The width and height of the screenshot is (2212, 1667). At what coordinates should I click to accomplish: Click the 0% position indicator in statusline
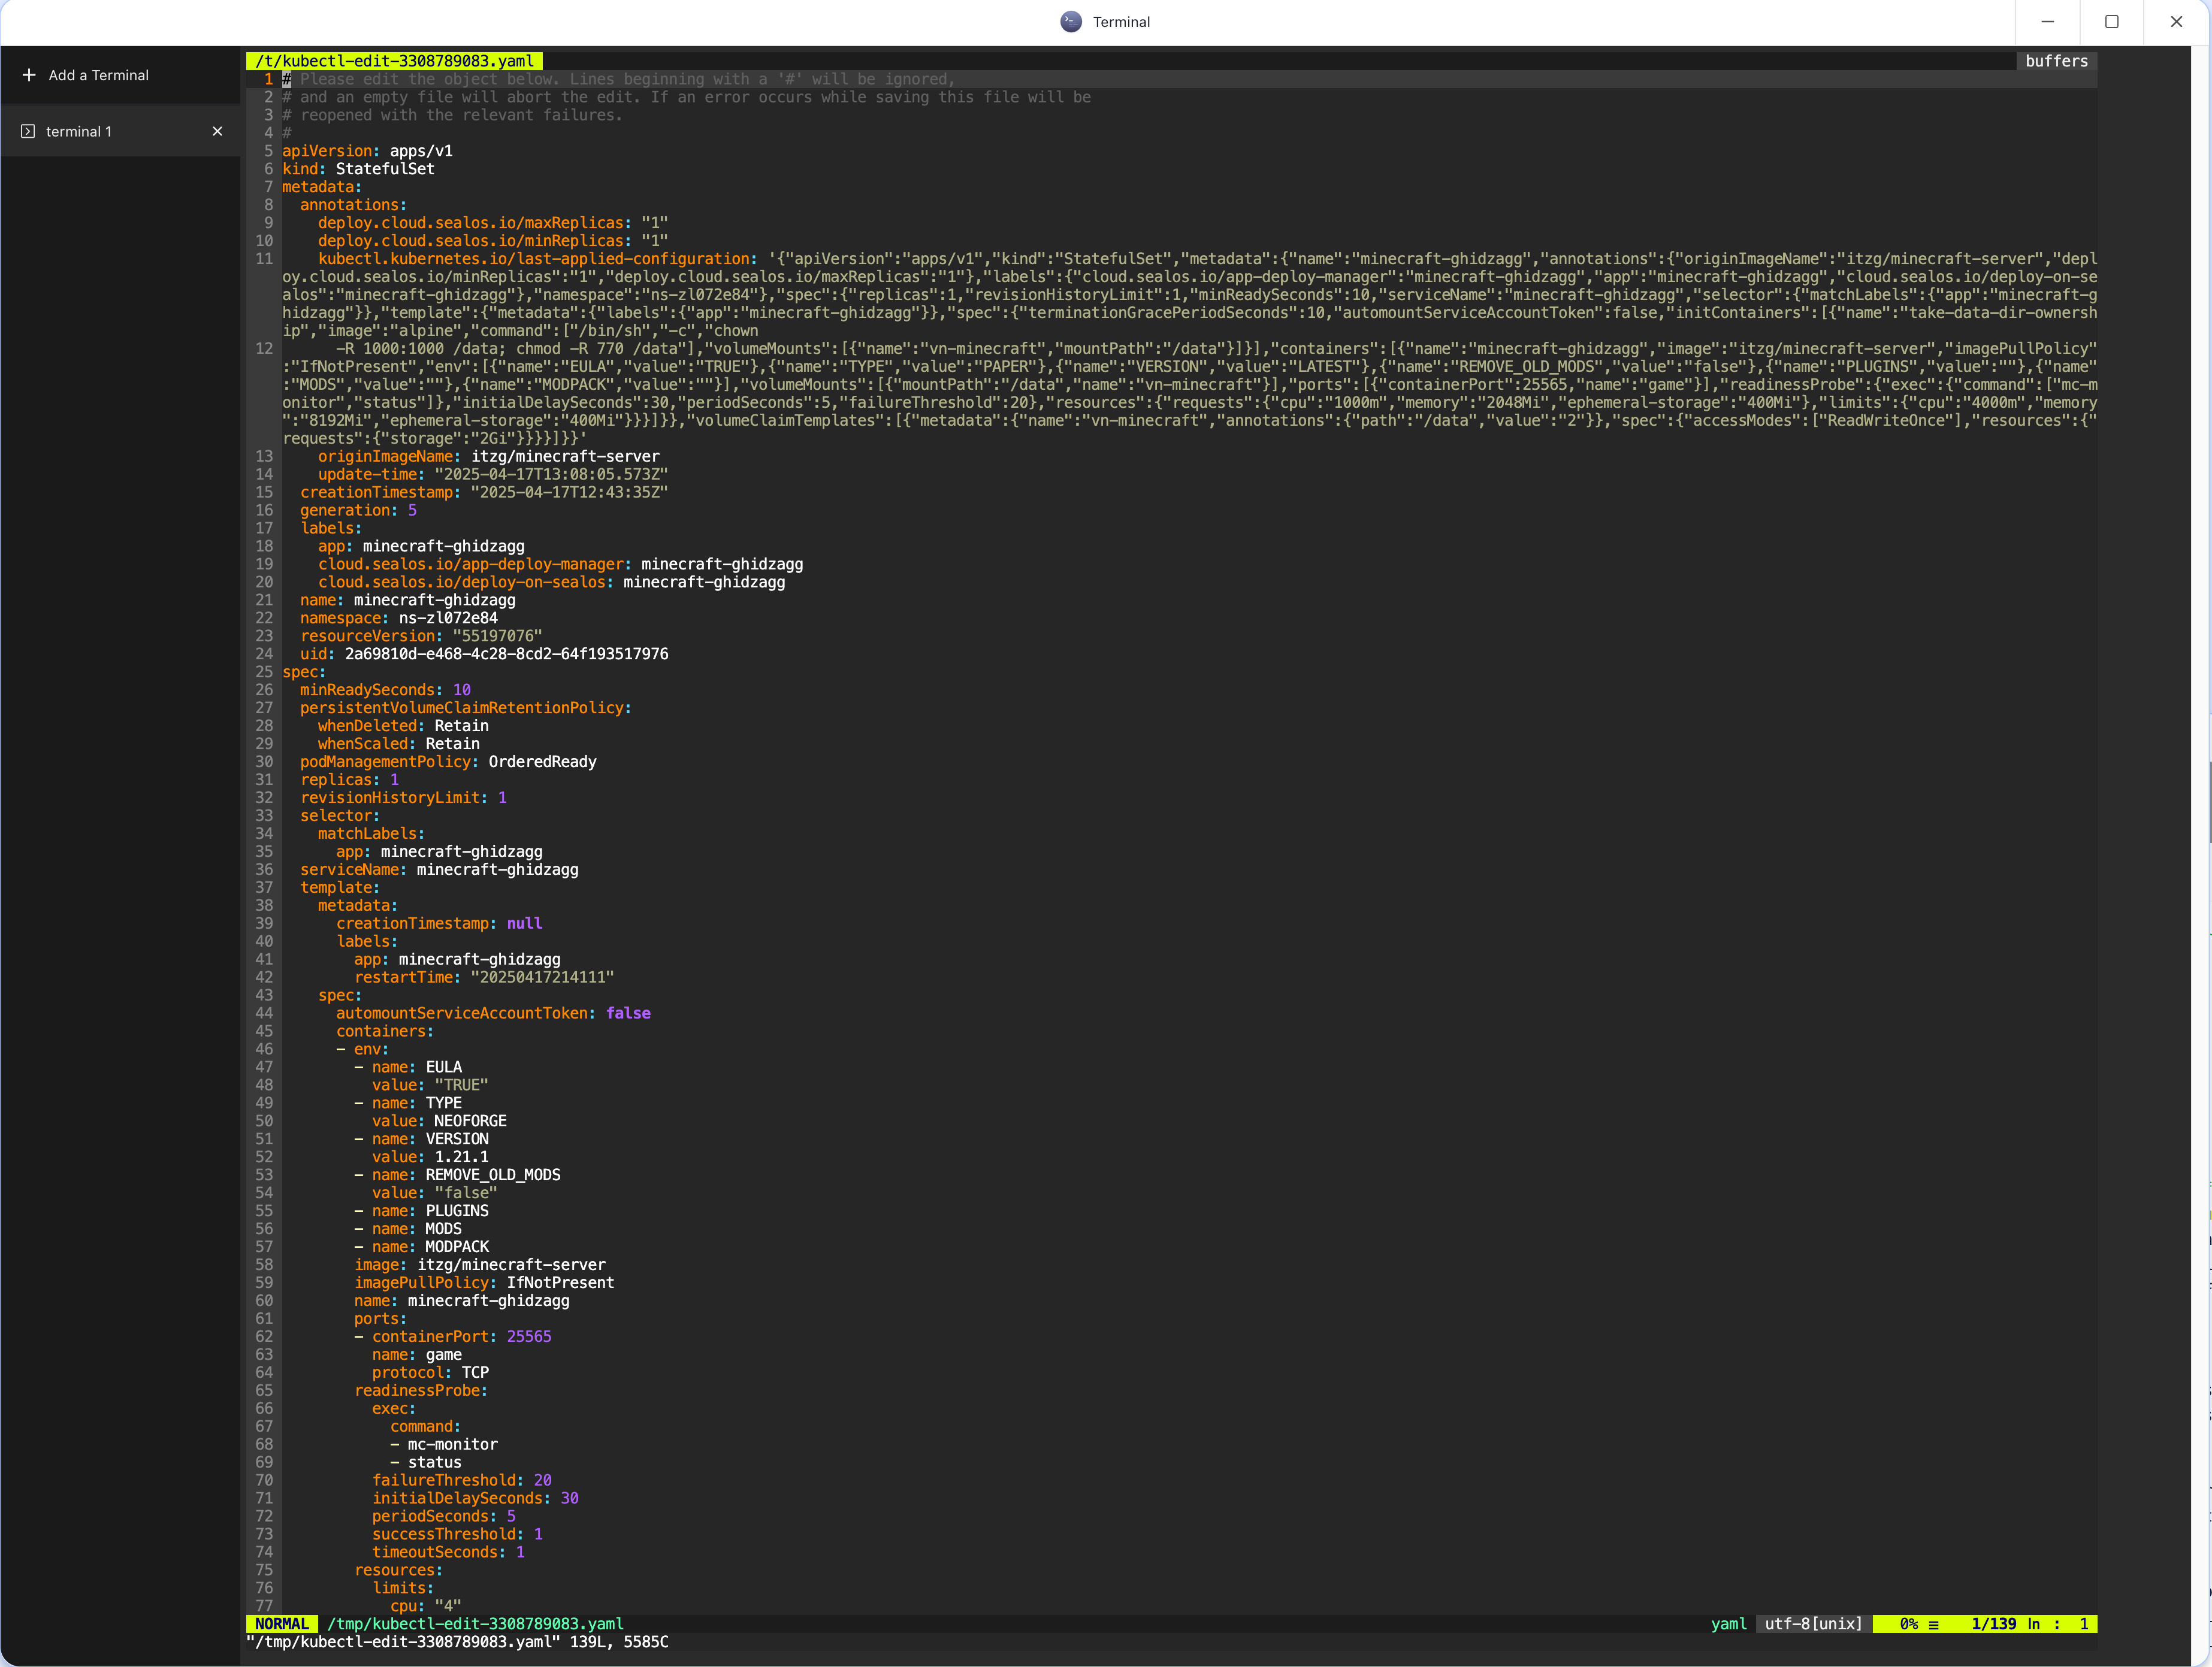[x=1908, y=1624]
